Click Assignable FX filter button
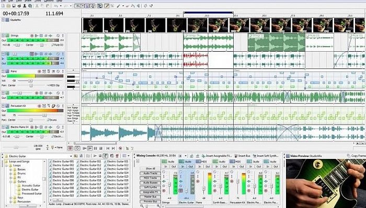 [150, 192]
